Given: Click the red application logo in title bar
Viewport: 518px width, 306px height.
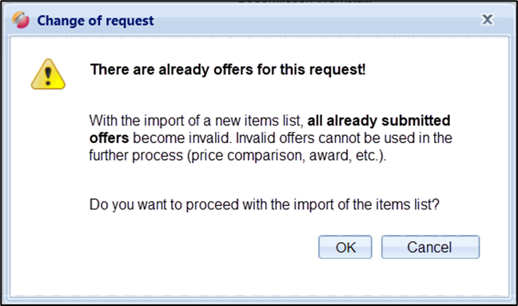Looking at the screenshot, I should [21, 20].
